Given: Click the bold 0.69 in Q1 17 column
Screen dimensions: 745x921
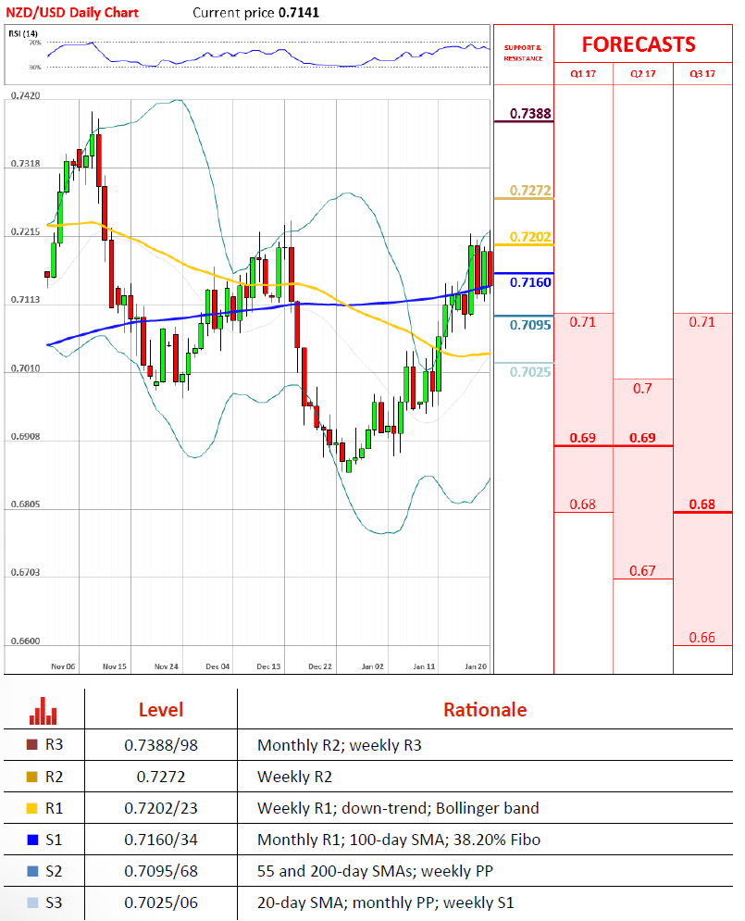Looking at the screenshot, I should (582, 438).
